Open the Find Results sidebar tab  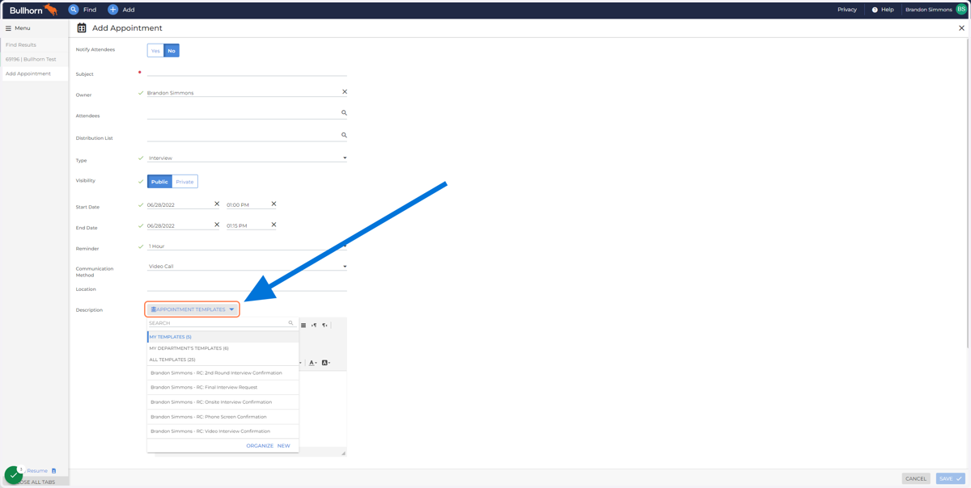pyautogui.click(x=35, y=45)
